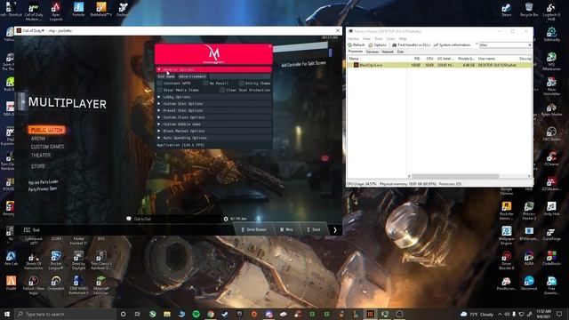Expand Lobby Options in the mod menu
The width and height of the screenshot is (569, 320).
213,97
